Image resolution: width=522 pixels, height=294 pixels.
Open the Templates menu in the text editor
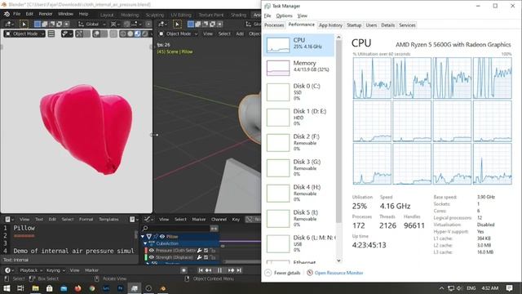108,220
